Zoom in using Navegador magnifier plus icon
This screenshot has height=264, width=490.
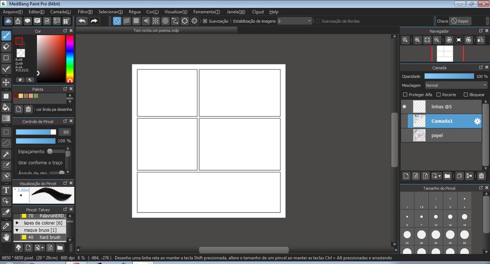[417, 40]
